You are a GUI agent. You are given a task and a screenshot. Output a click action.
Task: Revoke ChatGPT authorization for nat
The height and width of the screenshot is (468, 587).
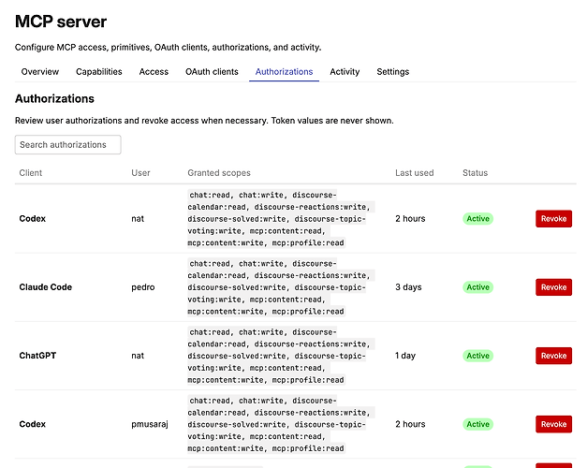point(553,356)
